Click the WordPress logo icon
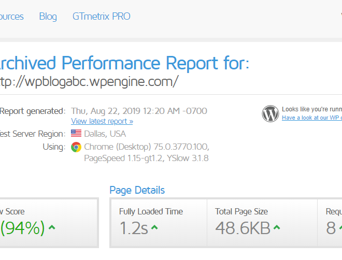This screenshot has width=342, height=260. 270,113
